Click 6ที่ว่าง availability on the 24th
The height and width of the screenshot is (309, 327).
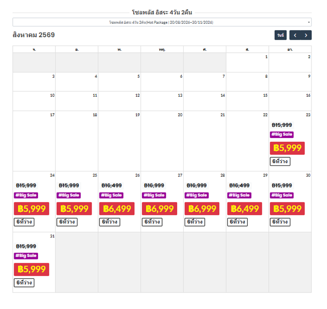(x=24, y=222)
